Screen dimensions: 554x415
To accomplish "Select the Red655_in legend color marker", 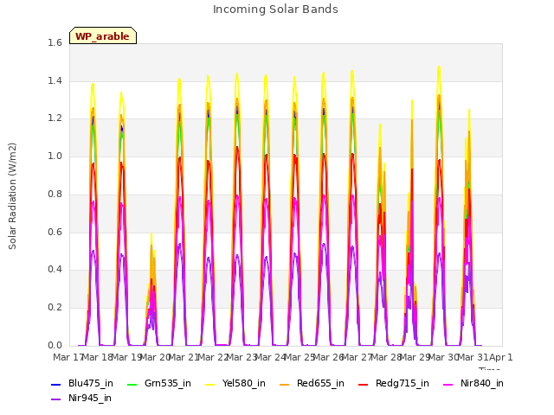I will click(x=285, y=384).
